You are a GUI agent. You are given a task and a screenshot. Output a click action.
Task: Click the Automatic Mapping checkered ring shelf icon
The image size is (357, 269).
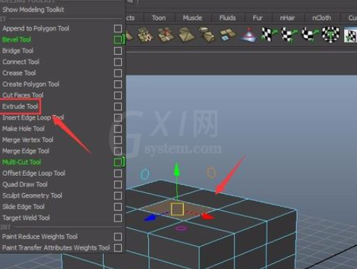point(330,35)
